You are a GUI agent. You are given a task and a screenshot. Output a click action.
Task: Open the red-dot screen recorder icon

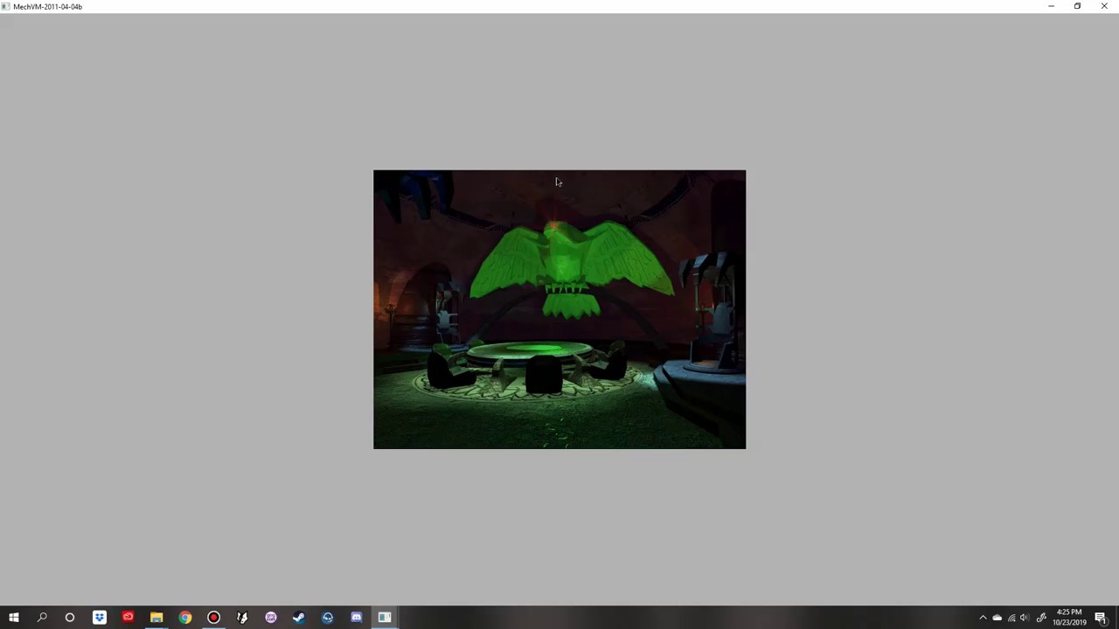pyautogui.click(x=213, y=618)
